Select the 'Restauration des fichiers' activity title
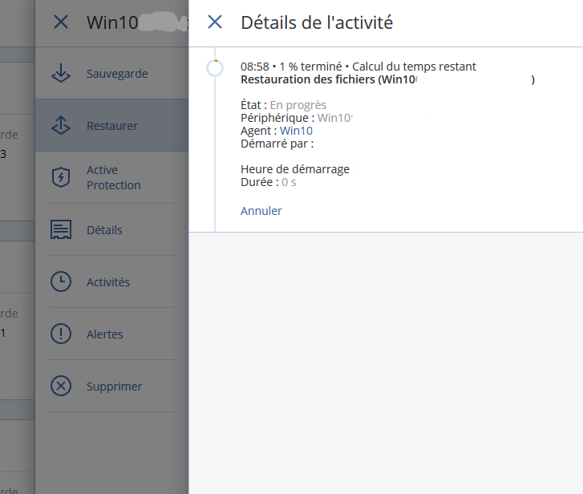Viewport: 583px width, 494px height. point(387,79)
